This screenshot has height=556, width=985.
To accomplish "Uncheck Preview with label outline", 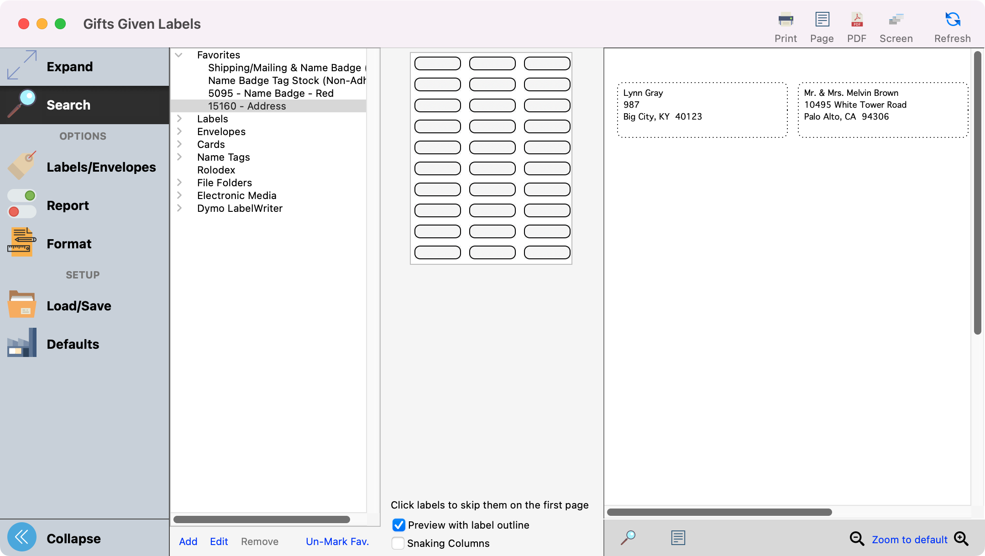I will (398, 525).
